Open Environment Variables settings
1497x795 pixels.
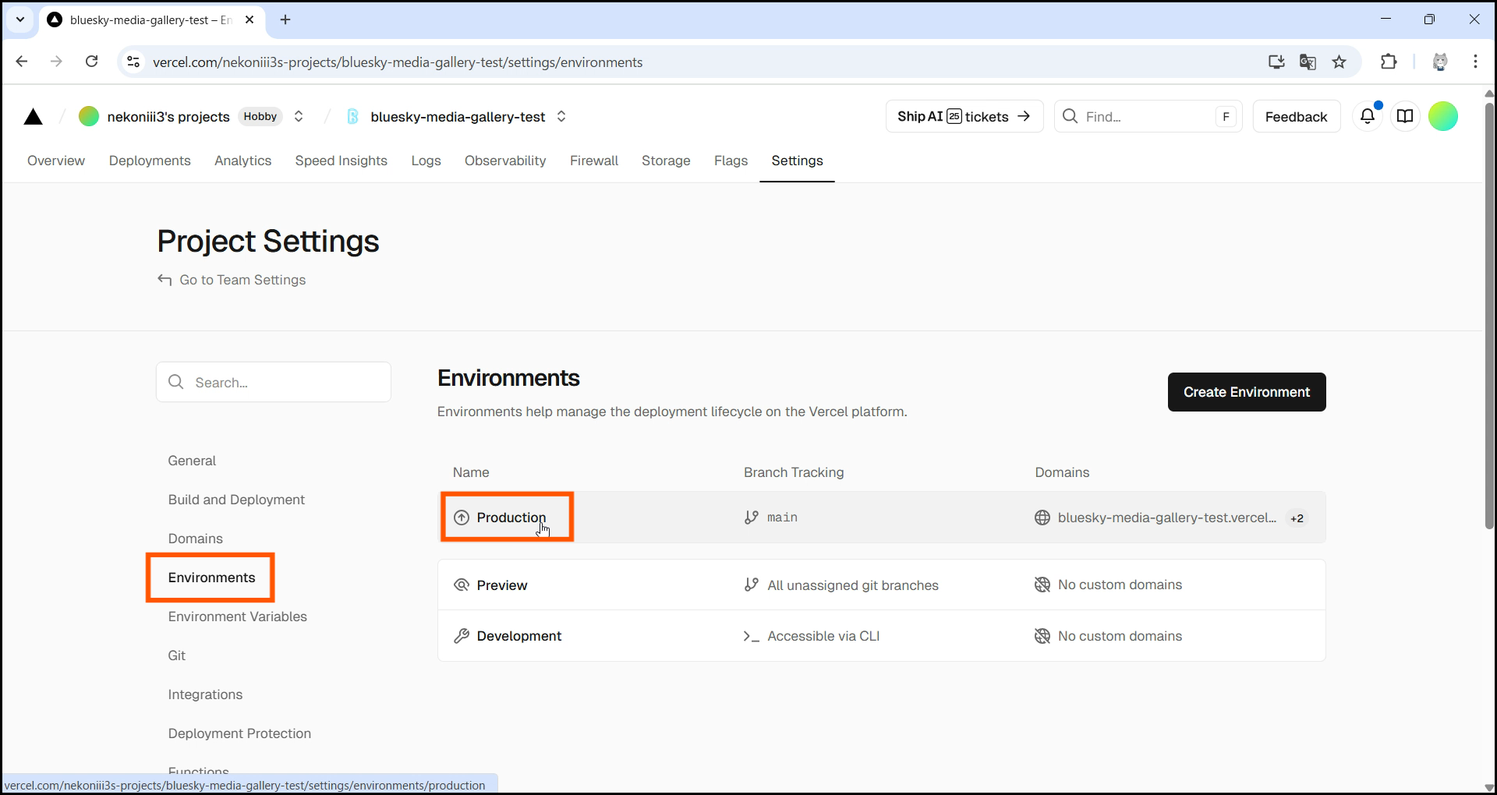click(x=238, y=617)
